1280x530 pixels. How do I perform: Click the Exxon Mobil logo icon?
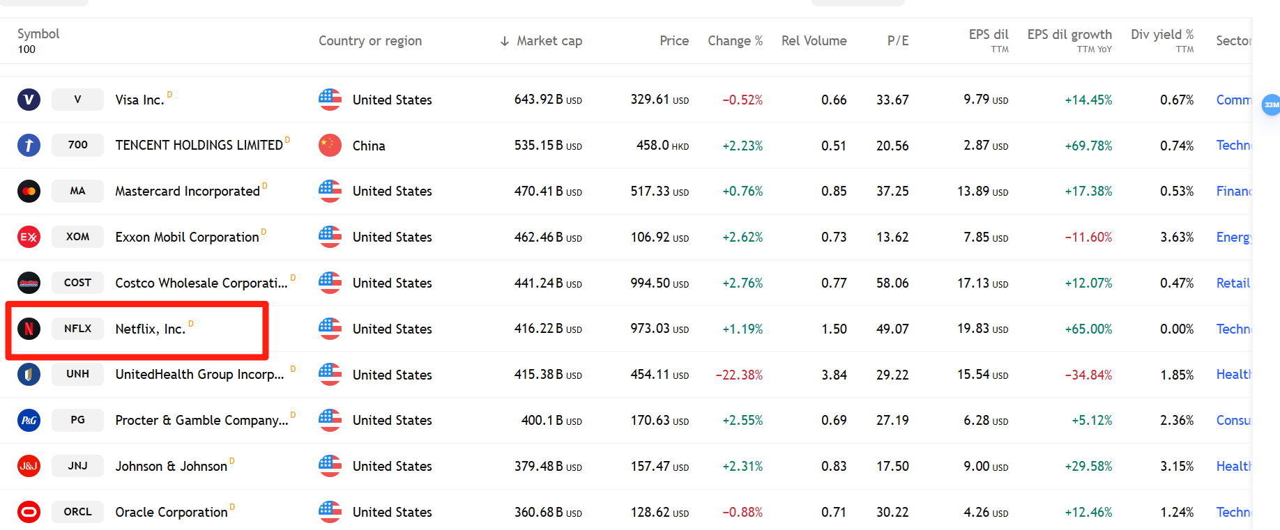click(x=29, y=237)
